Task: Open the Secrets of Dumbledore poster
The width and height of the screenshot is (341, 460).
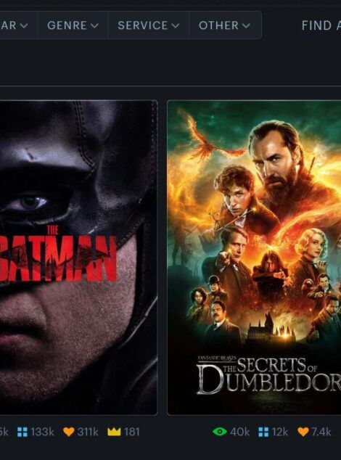Action: 254,258
